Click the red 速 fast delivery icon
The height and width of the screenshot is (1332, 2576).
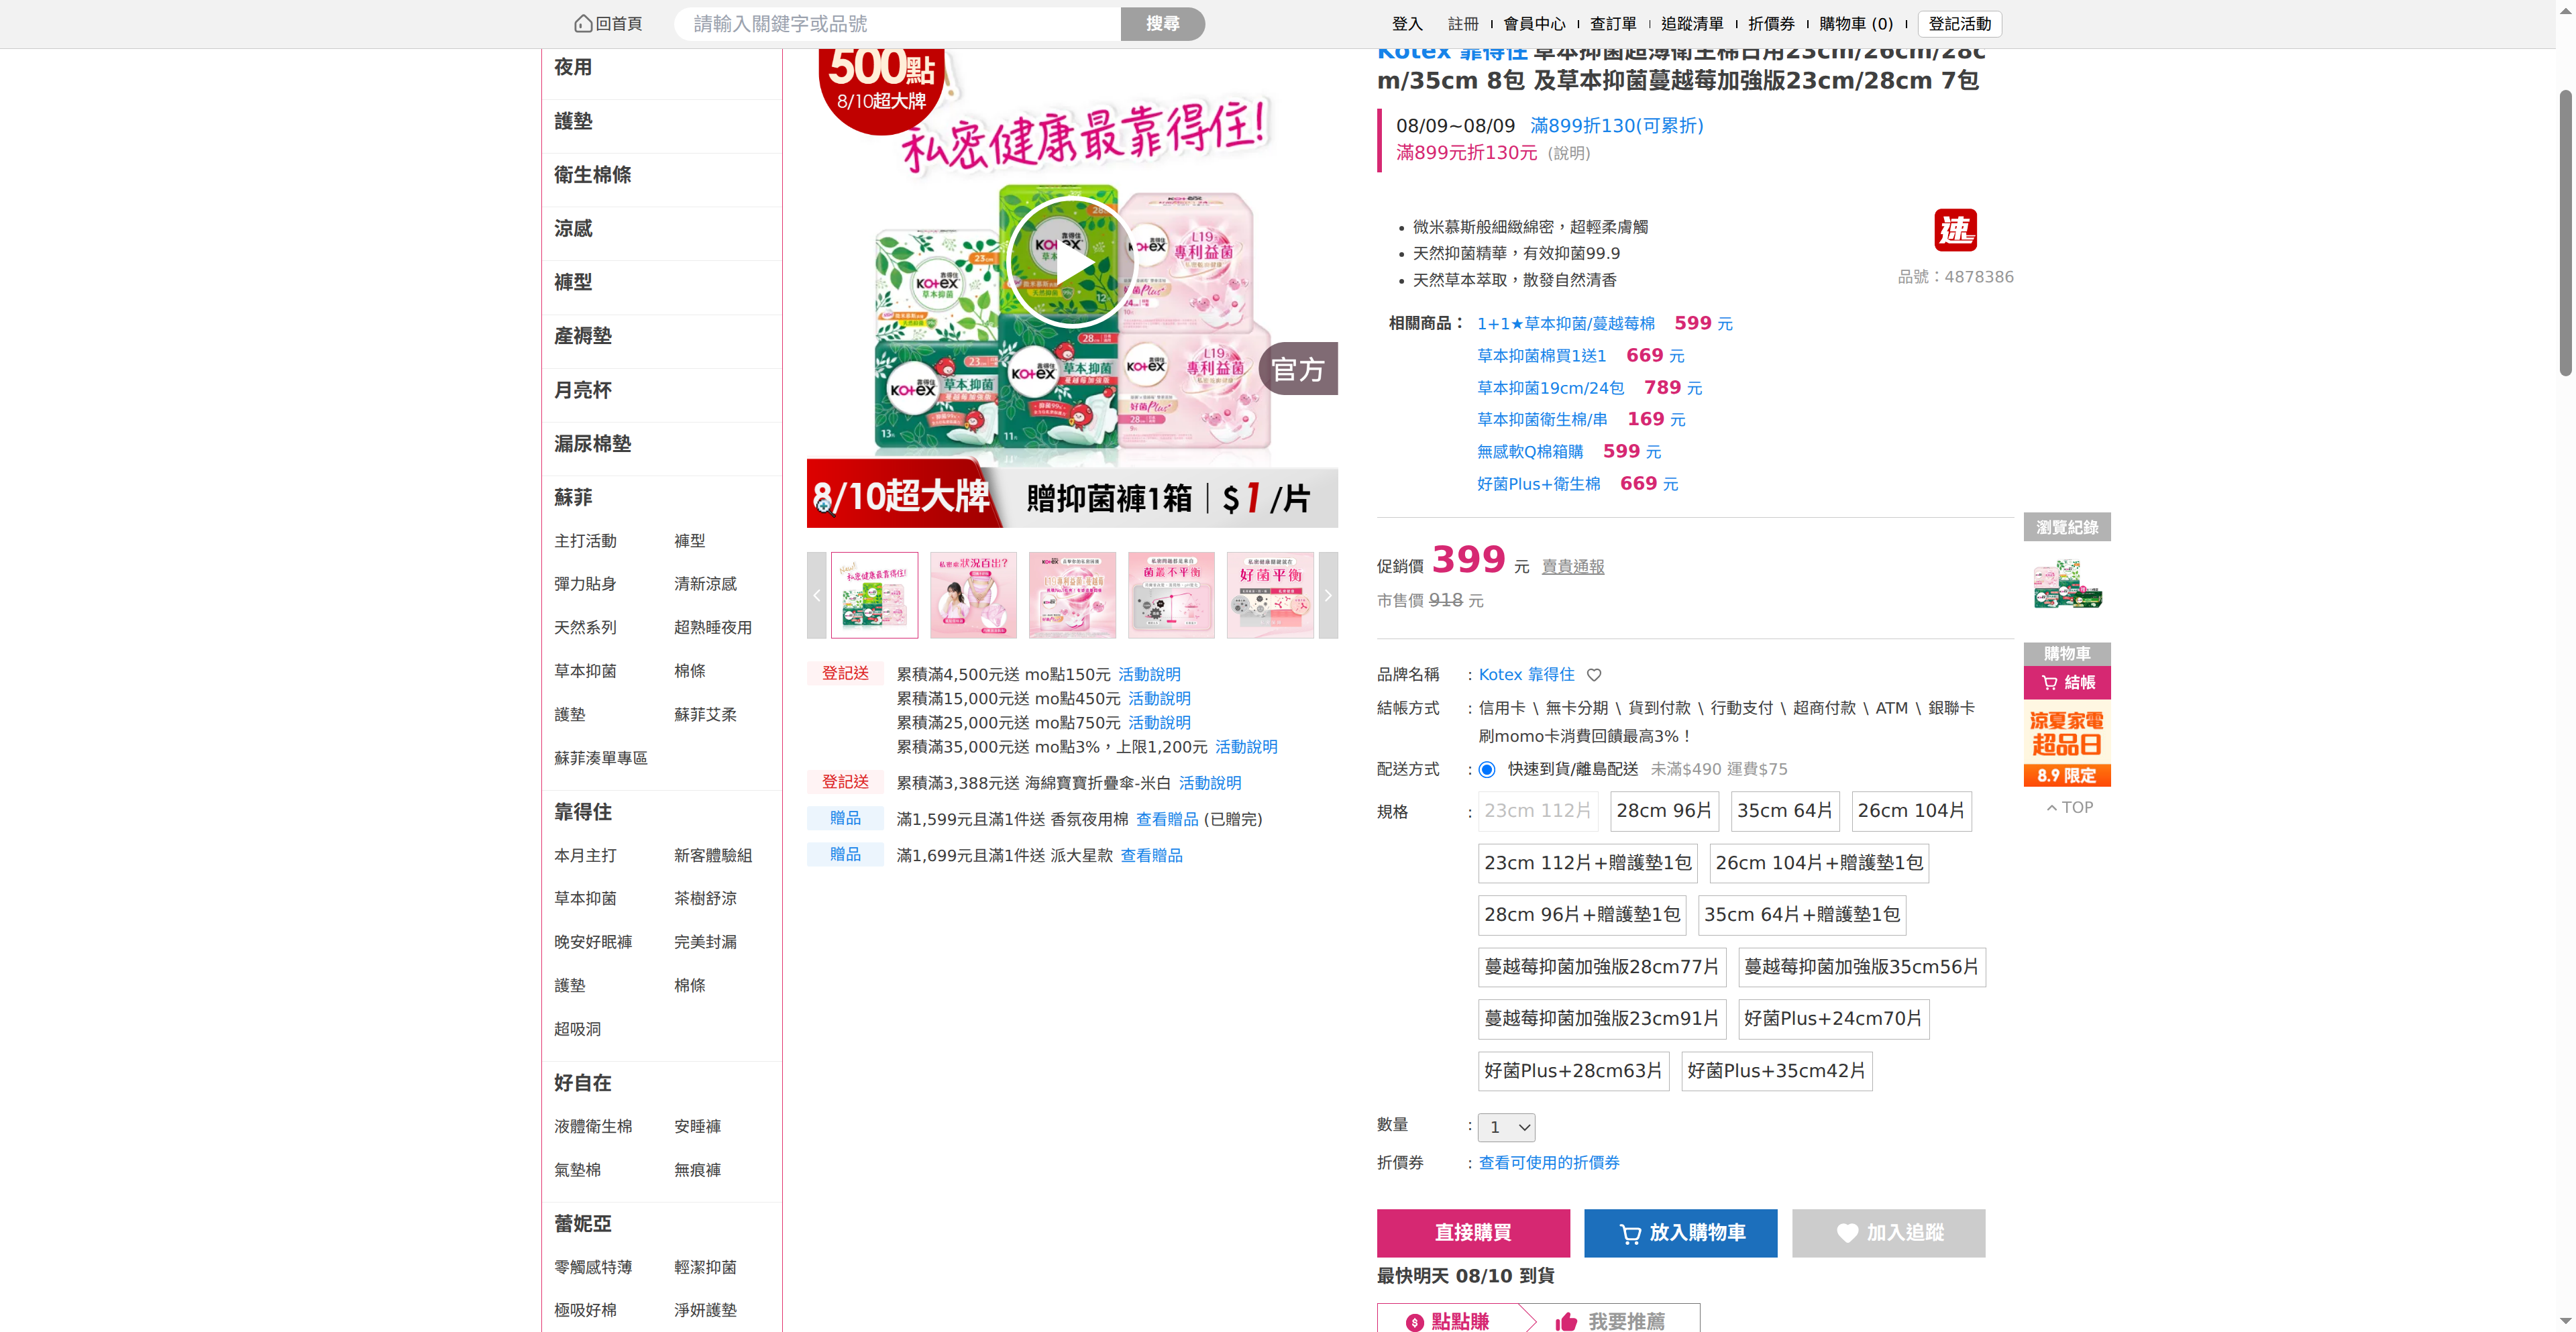(x=1955, y=230)
